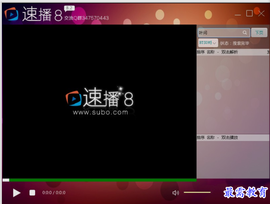Image resolution: width=270 pixels, height=204 pixels.
Task: Close the 速播 window
Action: pos(261,13)
